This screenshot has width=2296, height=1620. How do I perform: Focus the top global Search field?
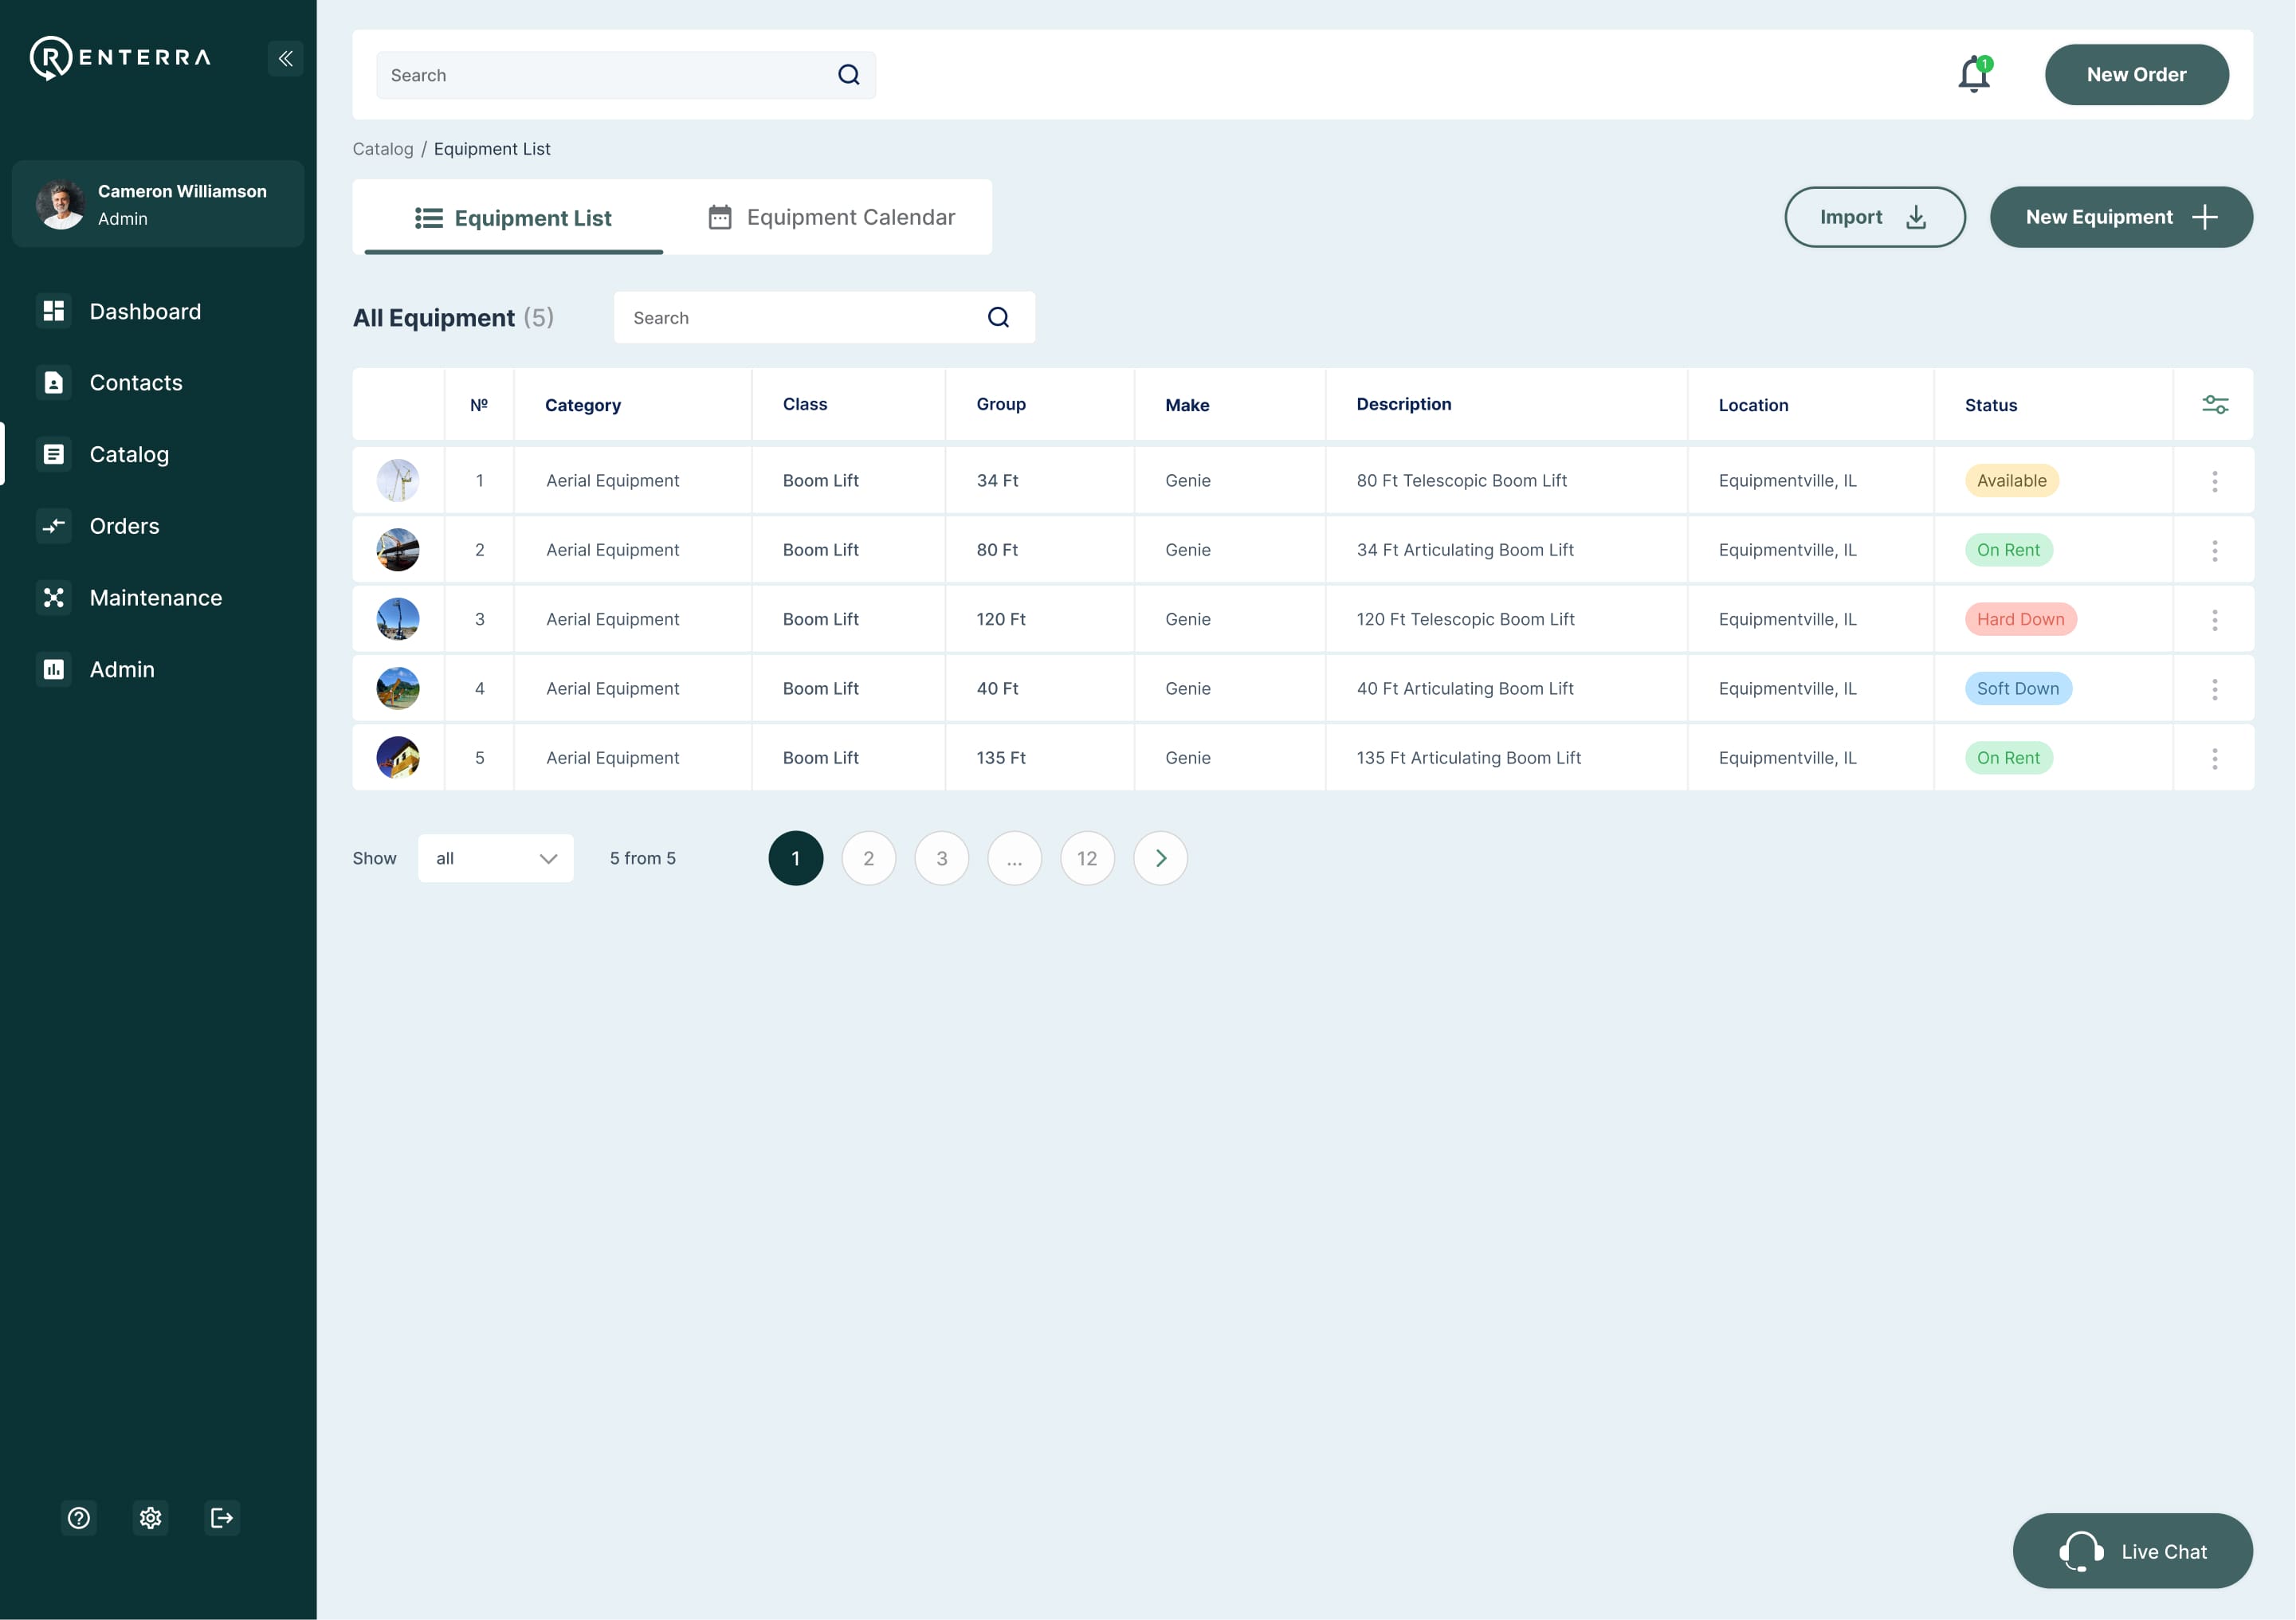[626, 75]
